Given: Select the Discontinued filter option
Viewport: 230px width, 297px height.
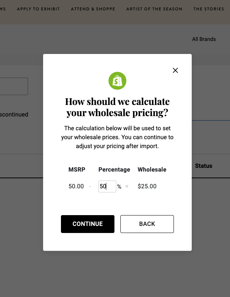Looking at the screenshot, I should click(x=14, y=115).
